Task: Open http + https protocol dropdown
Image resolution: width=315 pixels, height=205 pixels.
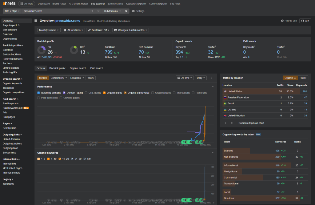Action: click(12, 11)
